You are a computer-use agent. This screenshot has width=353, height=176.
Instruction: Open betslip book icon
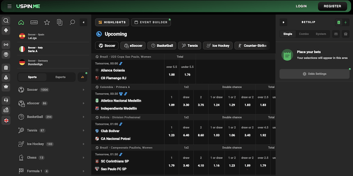pos(336,34)
